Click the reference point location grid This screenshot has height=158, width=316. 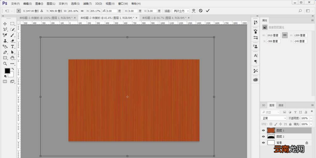(19, 11)
